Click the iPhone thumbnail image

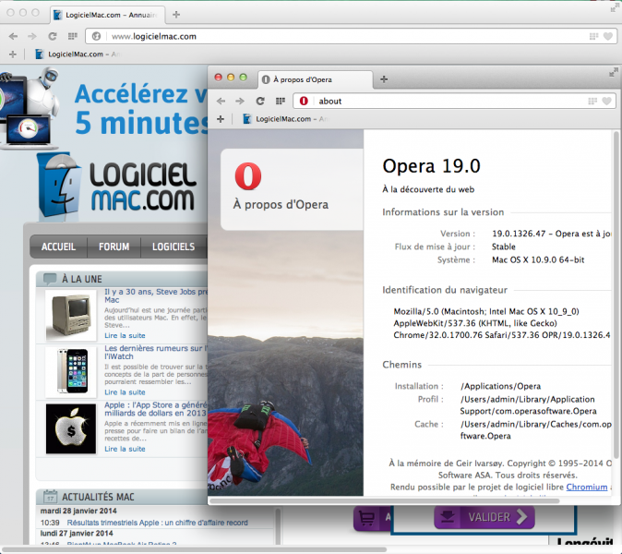71,372
